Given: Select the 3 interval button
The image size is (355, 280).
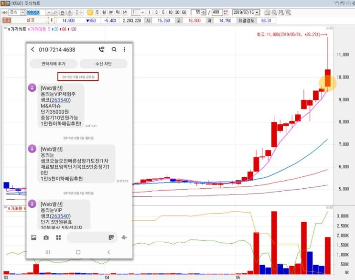Looking at the screenshot, I should point(156,12).
